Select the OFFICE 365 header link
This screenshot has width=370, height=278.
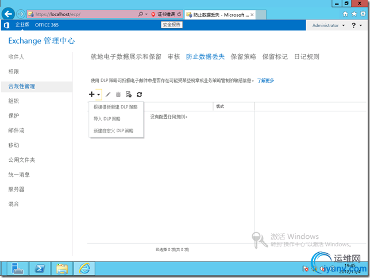(x=47, y=25)
